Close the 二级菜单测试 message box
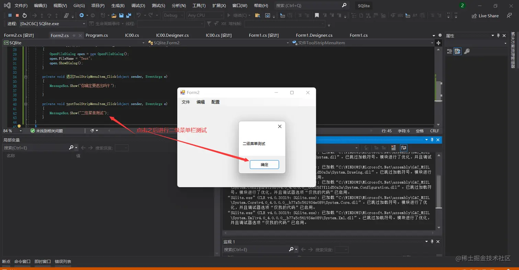The height and width of the screenshot is (270, 519). coord(279,126)
